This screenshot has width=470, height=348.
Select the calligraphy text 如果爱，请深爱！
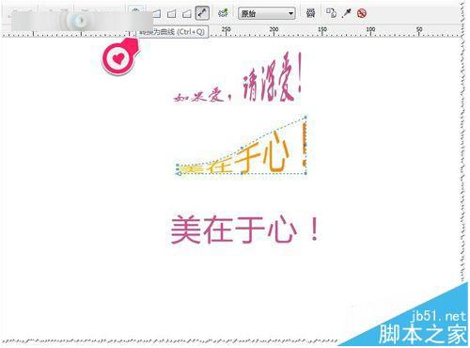coord(238,78)
